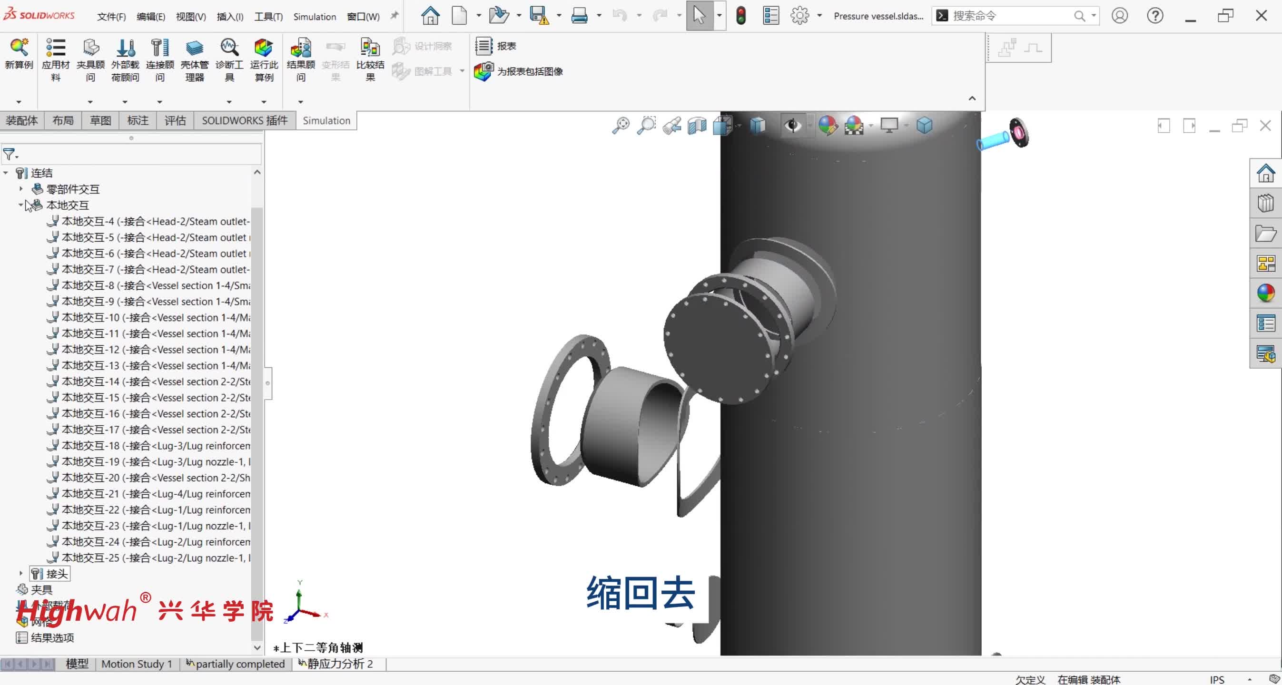Collapse the 本地交互 tree node

[21, 205]
